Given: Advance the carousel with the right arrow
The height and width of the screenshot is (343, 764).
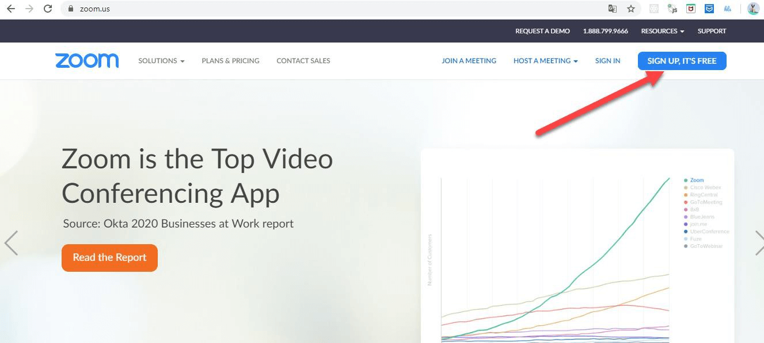Looking at the screenshot, I should pyautogui.click(x=760, y=244).
